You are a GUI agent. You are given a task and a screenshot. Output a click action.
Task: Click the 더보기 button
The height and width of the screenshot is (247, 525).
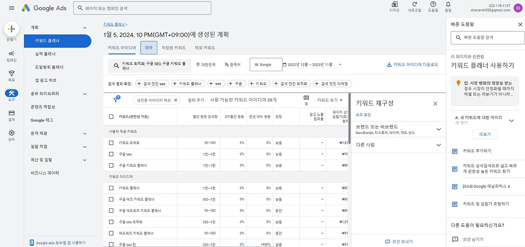[x=485, y=134]
